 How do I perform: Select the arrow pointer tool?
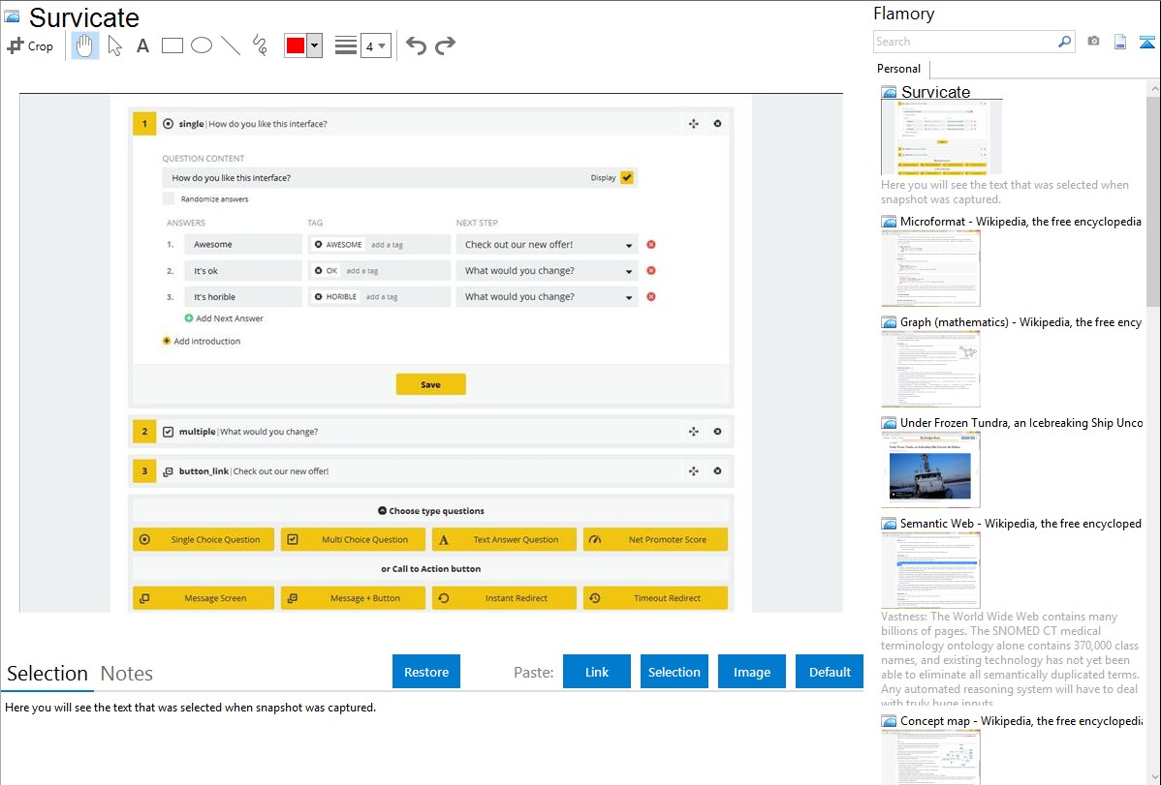click(x=114, y=45)
